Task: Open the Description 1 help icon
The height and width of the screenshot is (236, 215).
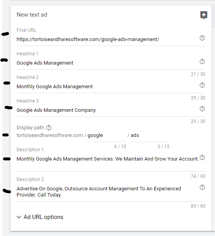Action: 202,157
